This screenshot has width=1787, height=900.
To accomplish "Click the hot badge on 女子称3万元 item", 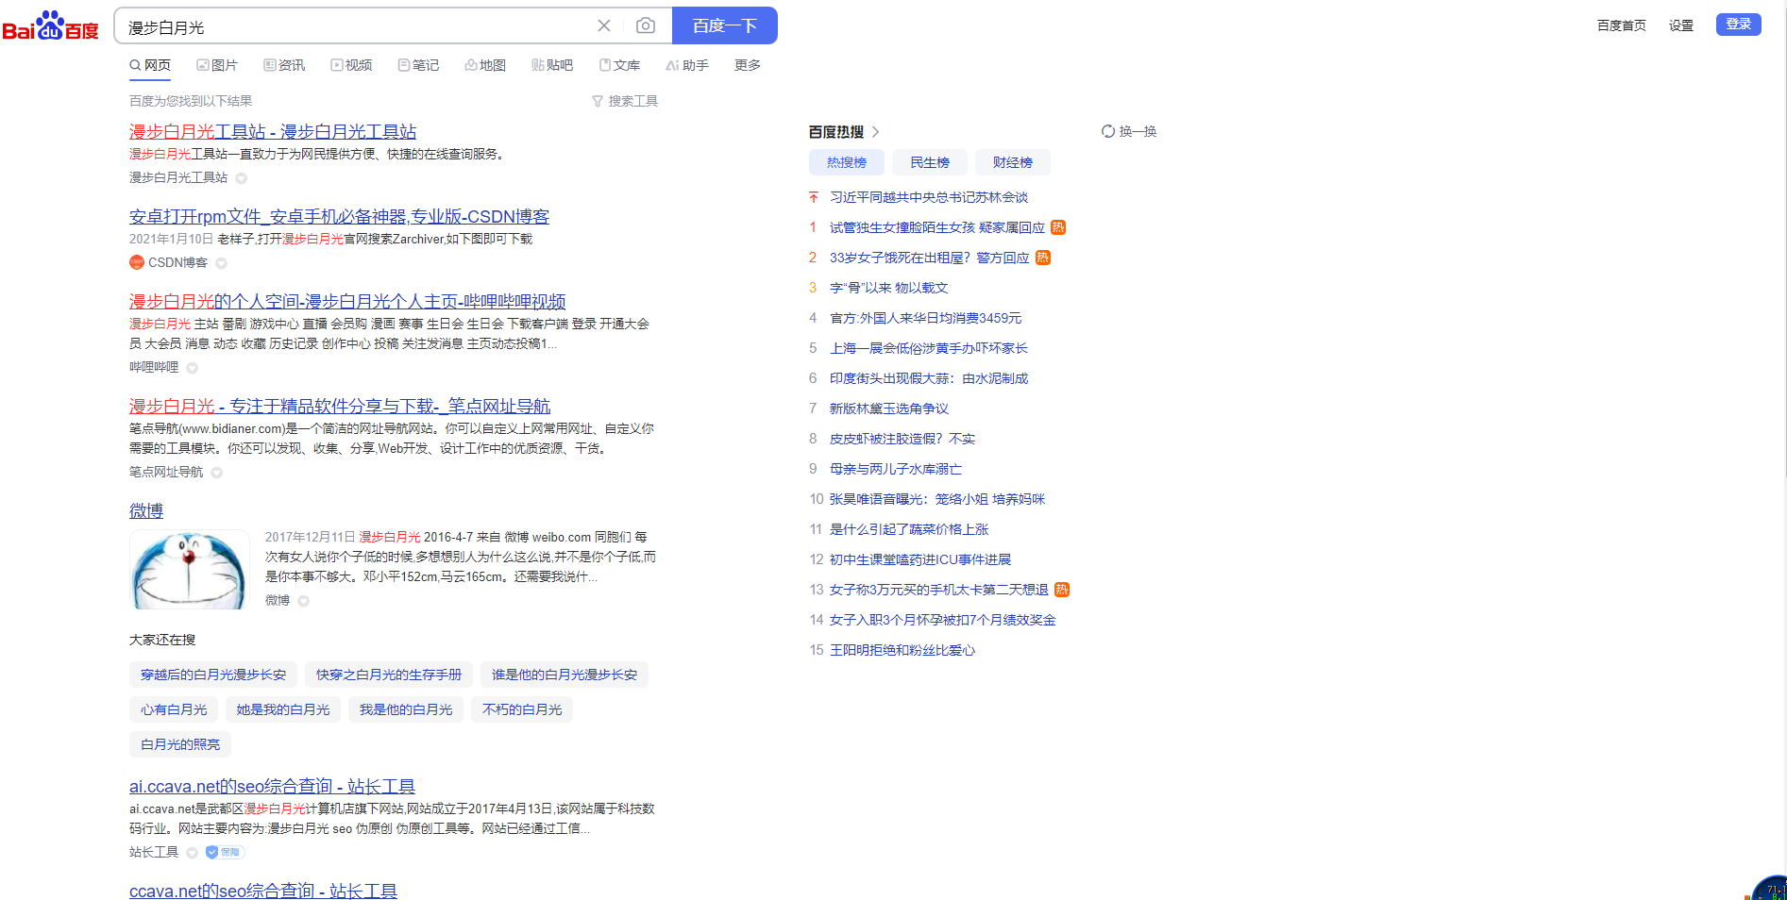I will [x=1062, y=590].
